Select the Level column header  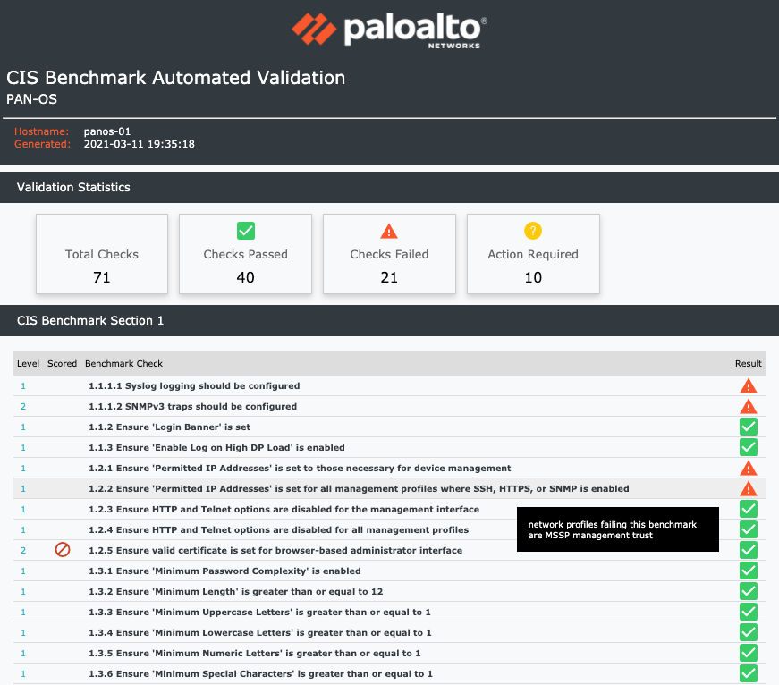point(28,363)
